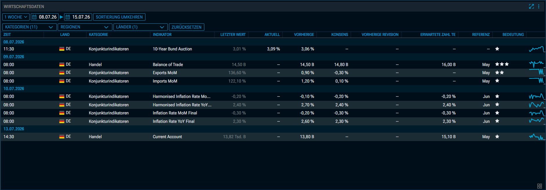The width and height of the screenshot is (546, 190).
Task: Click the star rating for 10-Year Bund Auction
Action: (x=497, y=49)
